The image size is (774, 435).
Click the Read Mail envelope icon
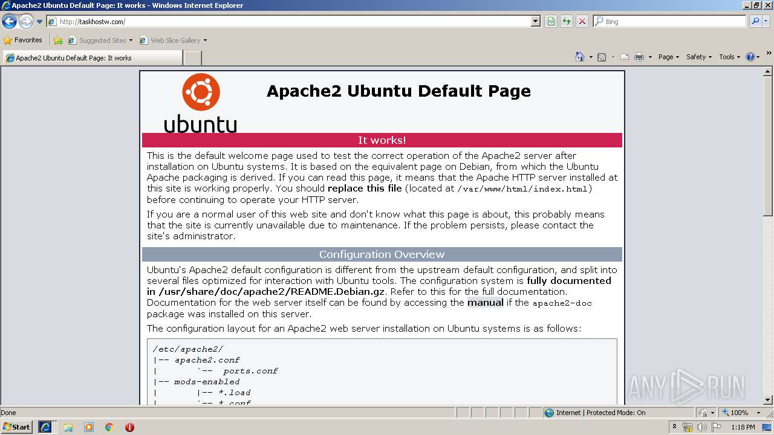click(625, 57)
